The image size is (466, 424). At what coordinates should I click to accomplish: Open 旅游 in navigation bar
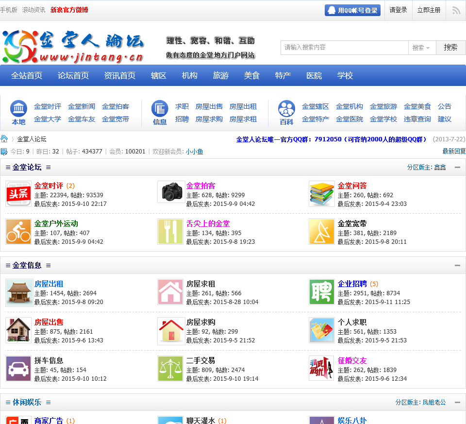point(220,75)
